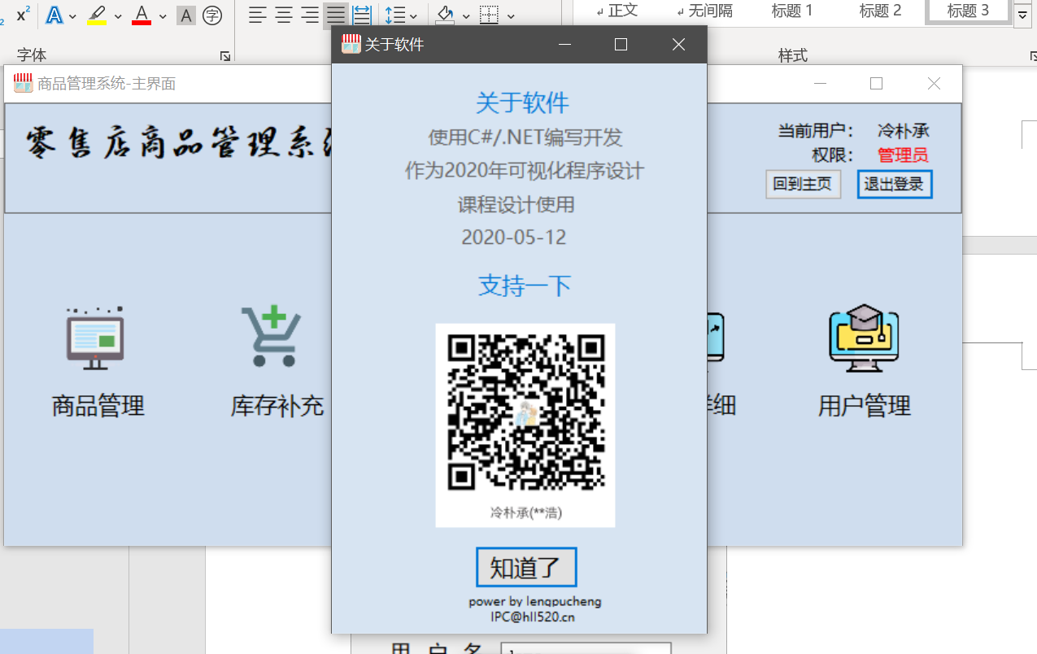The width and height of the screenshot is (1037, 654).
Task: Maximize the 商品管理系统 main window
Action: click(876, 83)
